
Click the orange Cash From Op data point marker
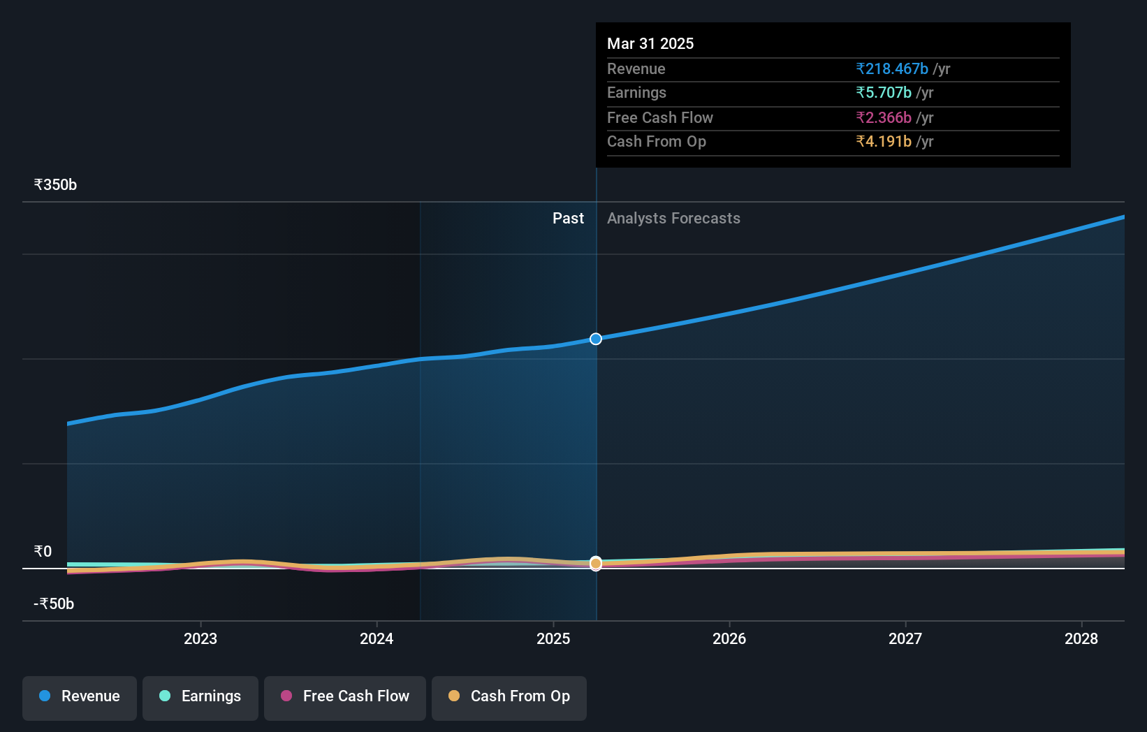[x=596, y=563]
